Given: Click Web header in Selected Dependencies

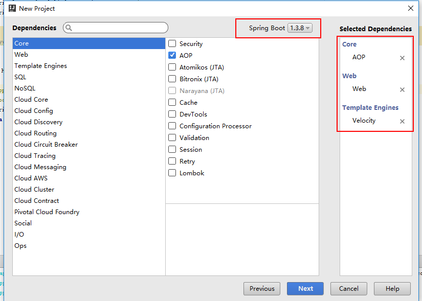Looking at the screenshot, I should click(349, 76).
